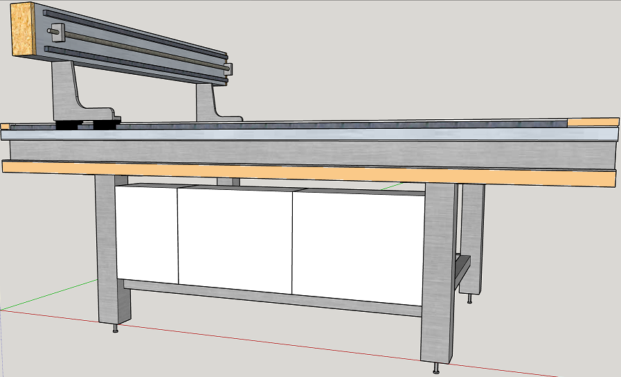This screenshot has width=621, height=377.
Task: Select the rightmost white cabinet panel
Action: coord(357,246)
